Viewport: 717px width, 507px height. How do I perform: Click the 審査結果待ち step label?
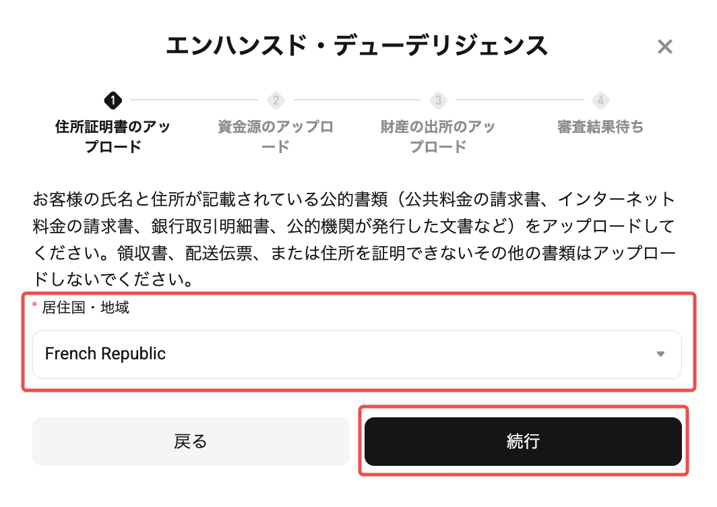click(x=600, y=127)
